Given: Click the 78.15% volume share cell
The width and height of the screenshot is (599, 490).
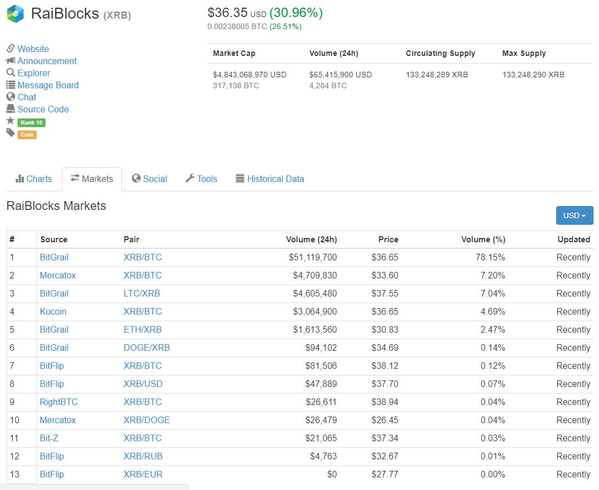Looking at the screenshot, I should click(x=490, y=257).
